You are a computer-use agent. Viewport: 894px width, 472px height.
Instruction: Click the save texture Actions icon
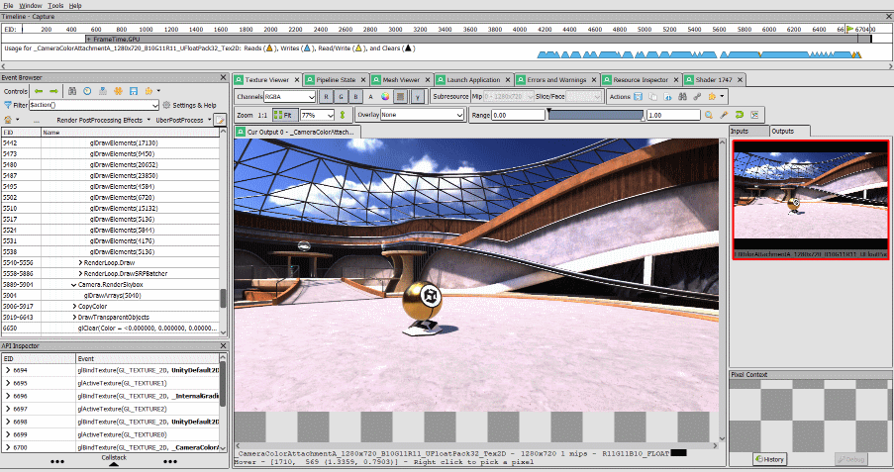[638, 96]
